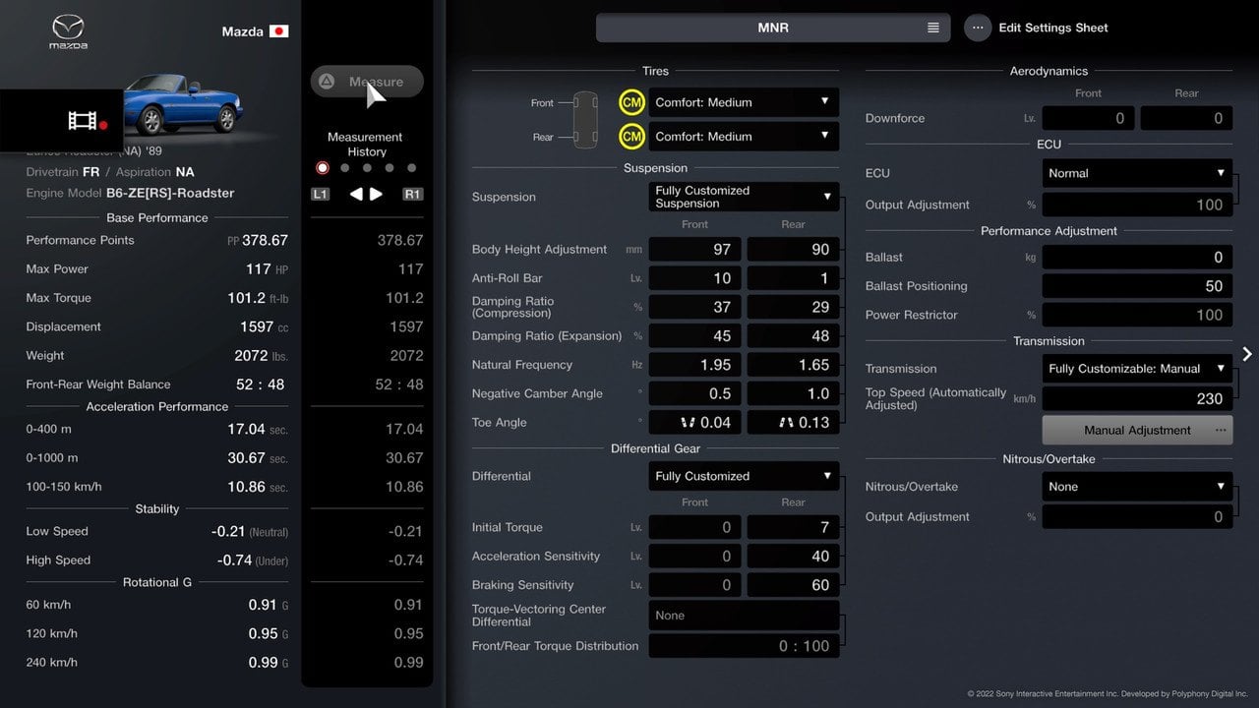Open the rear tire Comfort: Medium dropdown
Screen dimensions: 1259x708
745,137
